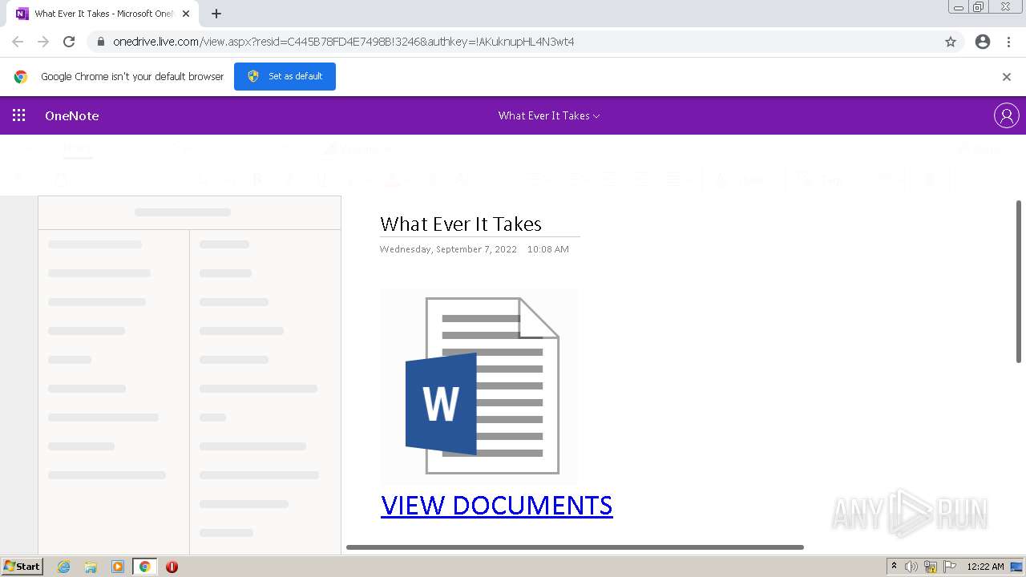Image resolution: width=1026 pixels, height=577 pixels.
Task: View site information via lock icon
Action: [x=100, y=42]
